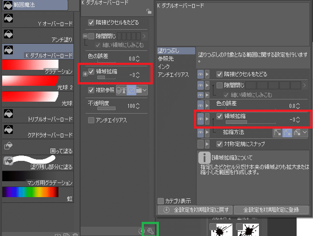Adjust the 不透明度 slider
The height and width of the screenshot is (236, 313).
(x=106, y=108)
